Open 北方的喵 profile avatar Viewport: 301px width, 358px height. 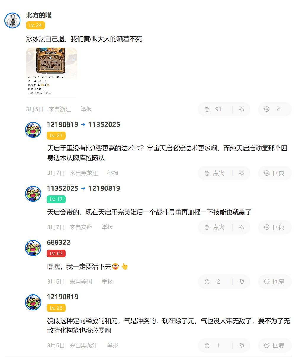(x=12, y=21)
